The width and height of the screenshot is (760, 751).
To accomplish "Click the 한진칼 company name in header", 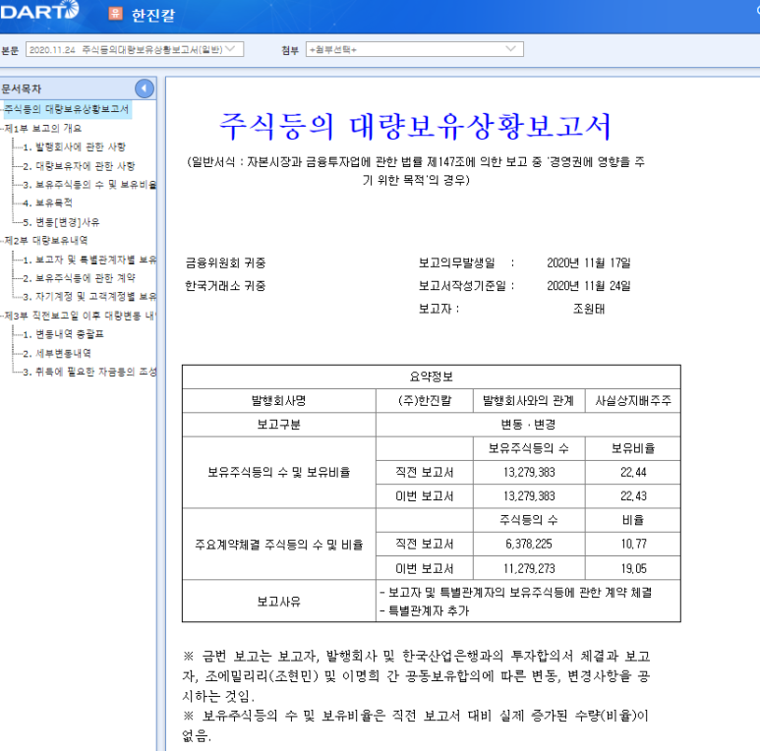I will coord(153,15).
